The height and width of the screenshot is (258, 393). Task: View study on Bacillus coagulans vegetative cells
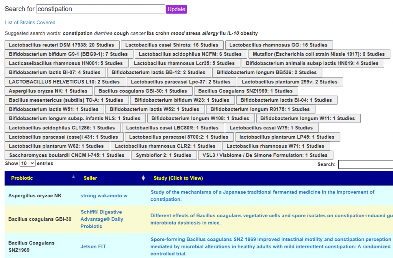pos(271,219)
